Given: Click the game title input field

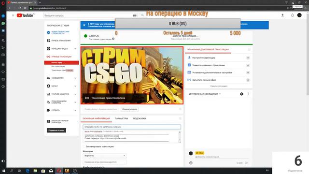Looking at the screenshot, I should 105,162.
